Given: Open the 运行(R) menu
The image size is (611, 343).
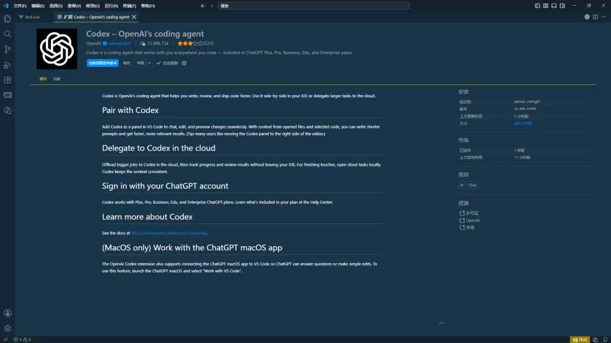Looking at the screenshot, I should coord(111,6).
